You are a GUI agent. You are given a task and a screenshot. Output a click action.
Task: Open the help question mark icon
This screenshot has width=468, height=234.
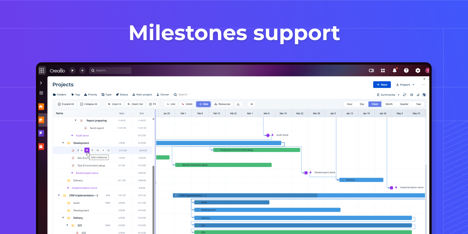tap(406, 70)
